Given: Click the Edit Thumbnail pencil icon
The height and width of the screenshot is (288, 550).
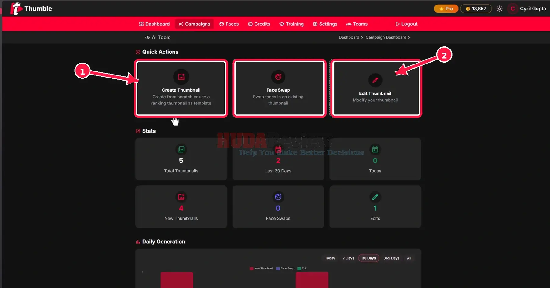Looking at the screenshot, I should point(375,80).
